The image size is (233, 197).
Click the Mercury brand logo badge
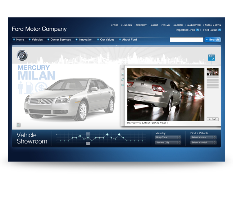[22, 55]
